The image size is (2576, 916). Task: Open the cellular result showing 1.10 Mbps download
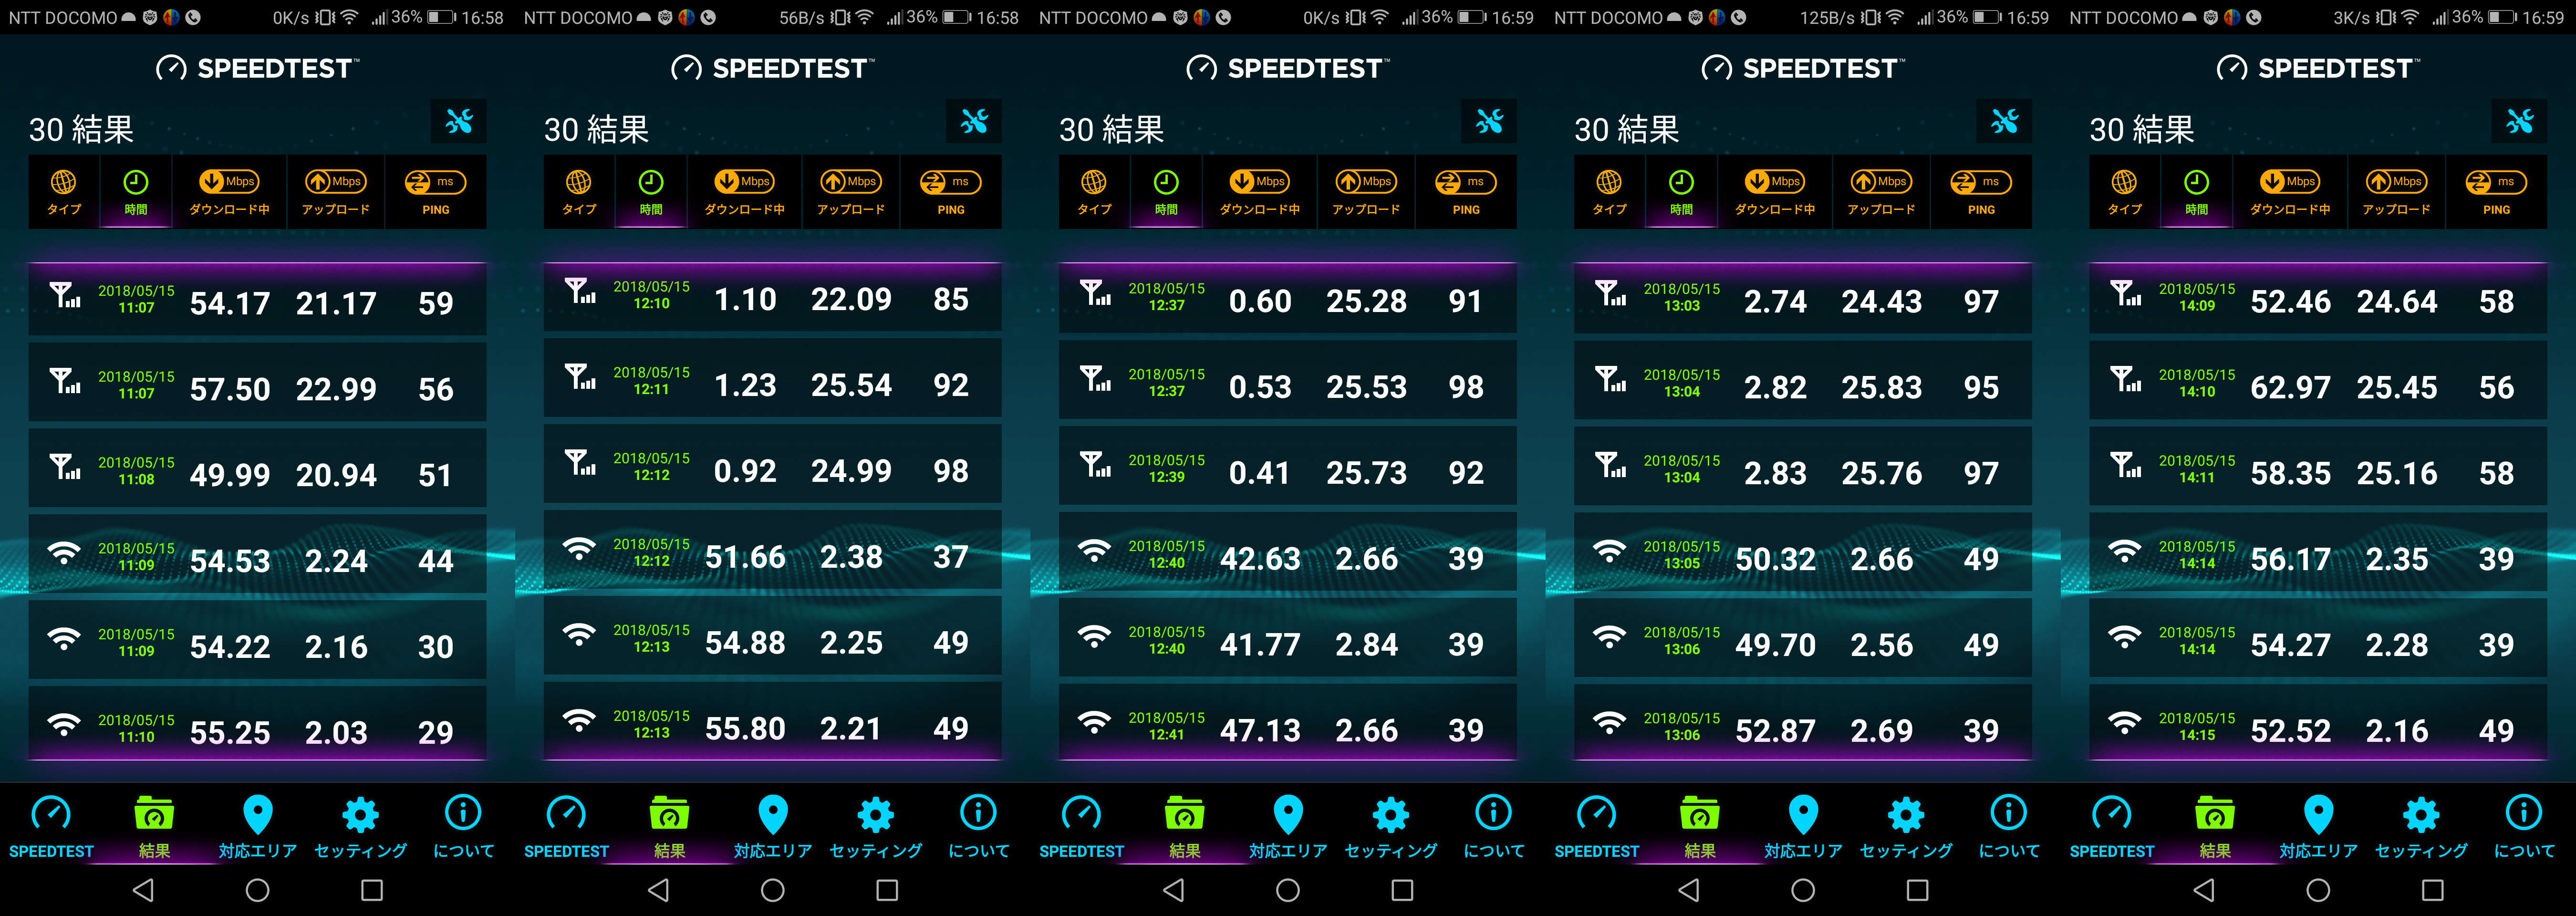click(x=772, y=297)
